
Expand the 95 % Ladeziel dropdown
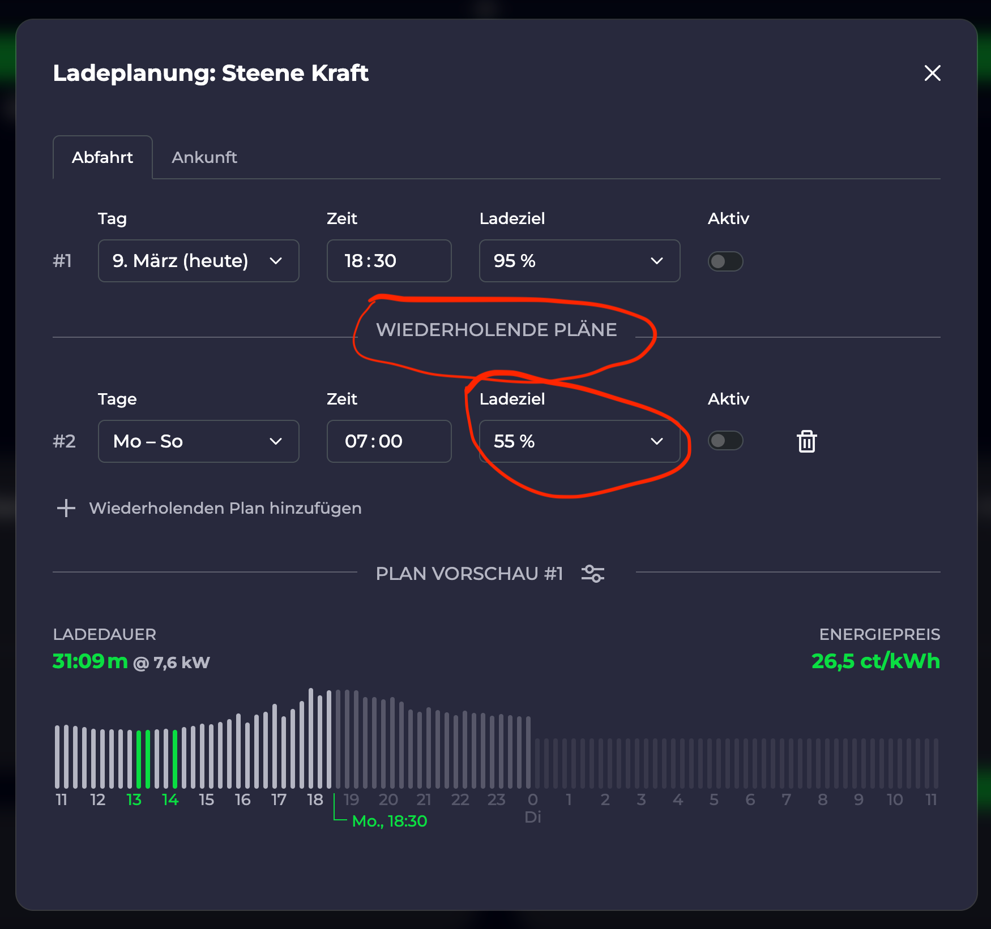tap(579, 261)
